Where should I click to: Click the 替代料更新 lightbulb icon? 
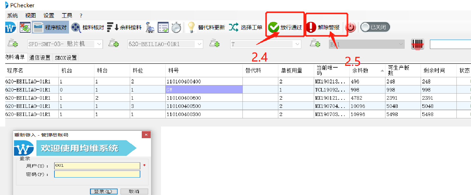(x=191, y=27)
